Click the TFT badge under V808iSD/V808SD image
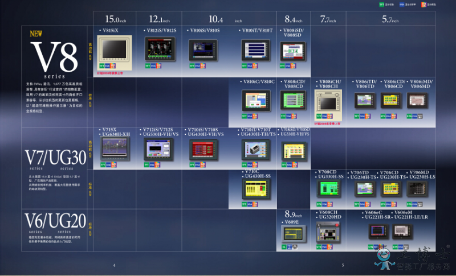The image size is (456, 276). click(x=282, y=66)
